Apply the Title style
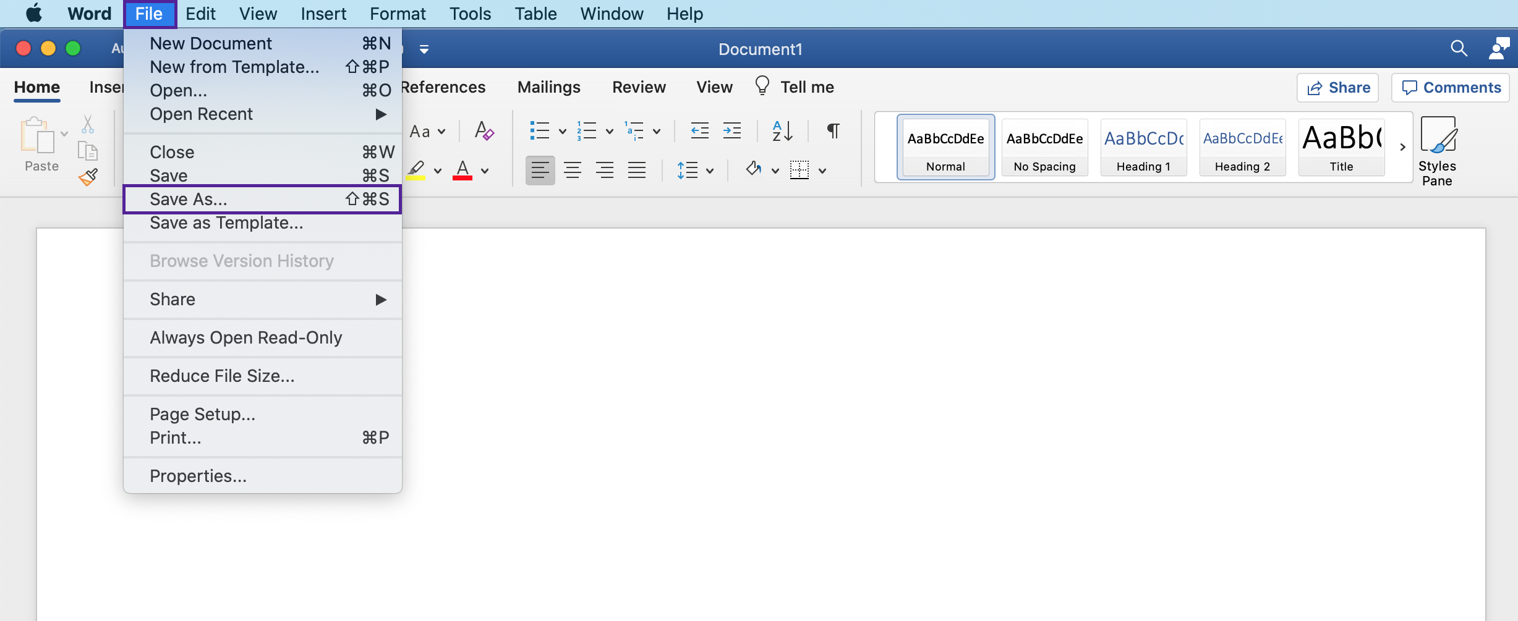Viewport: 1518px width, 621px height. [1341, 148]
